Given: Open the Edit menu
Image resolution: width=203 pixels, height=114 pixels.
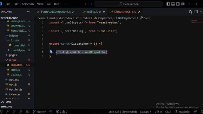Looking at the screenshot, I should pyautogui.click(x=16, y=4).
